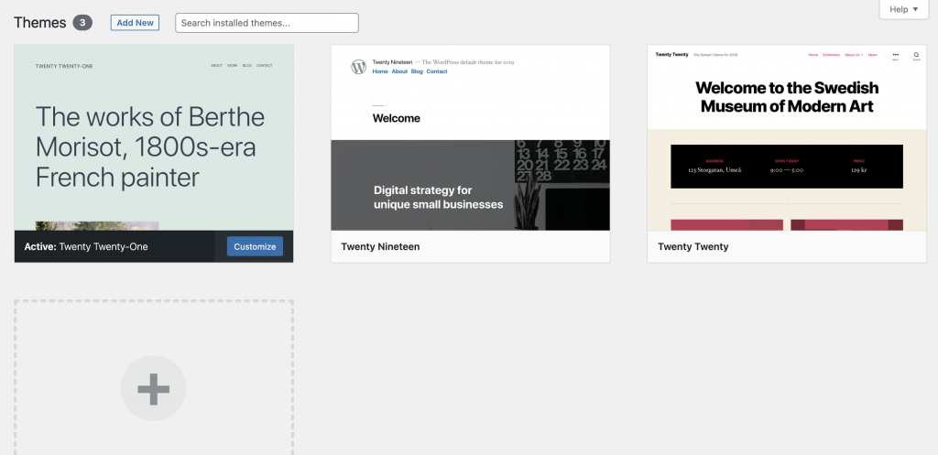Customize the active Twenty Twenty-One theme
The height and width of the screenshot is (455, 938).
pos(255,246)
